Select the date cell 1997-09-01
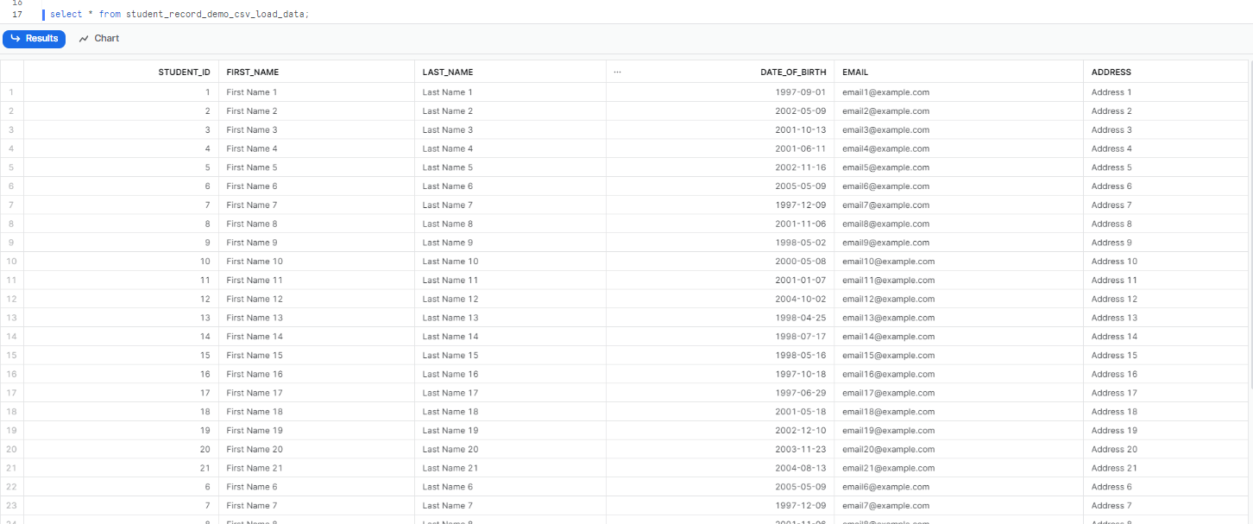This screenshot has width=1253, height=524. [x=794, y=92]
